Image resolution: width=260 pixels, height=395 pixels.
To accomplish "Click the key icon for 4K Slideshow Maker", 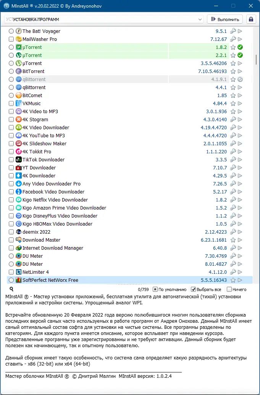I will pyautogui.click(x=233, y=144).
